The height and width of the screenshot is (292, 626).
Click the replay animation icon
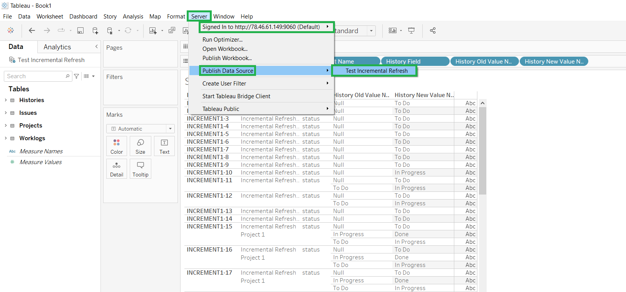pos(61,30)
